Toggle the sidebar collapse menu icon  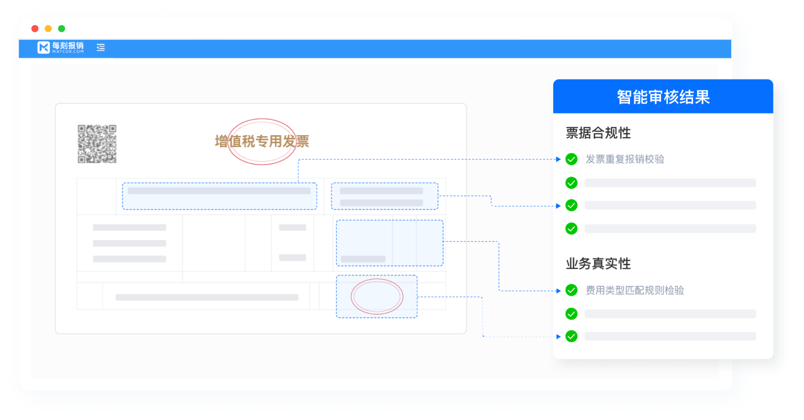point(101,47)
